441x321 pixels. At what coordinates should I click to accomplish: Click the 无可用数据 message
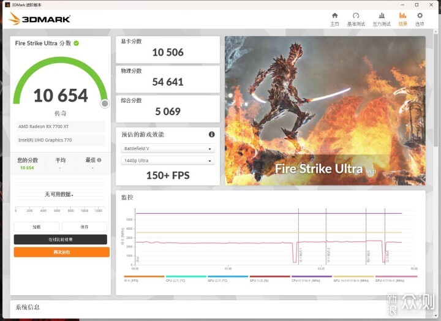coord(59,194)
